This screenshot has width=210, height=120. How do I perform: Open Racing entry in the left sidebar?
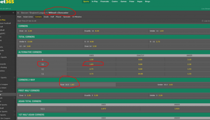tap(3, 67)
